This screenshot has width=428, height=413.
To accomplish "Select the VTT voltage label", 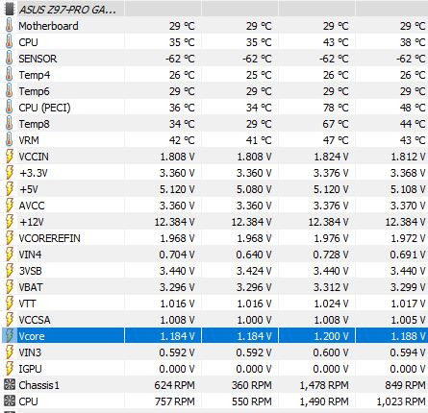I will 27,304.
